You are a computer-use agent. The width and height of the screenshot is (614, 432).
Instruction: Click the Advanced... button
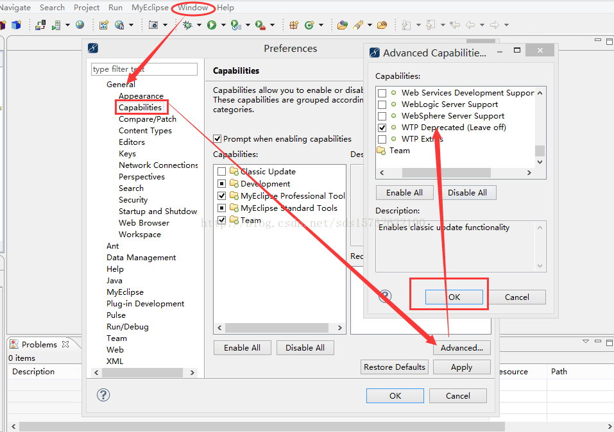(x=462, y=348)
